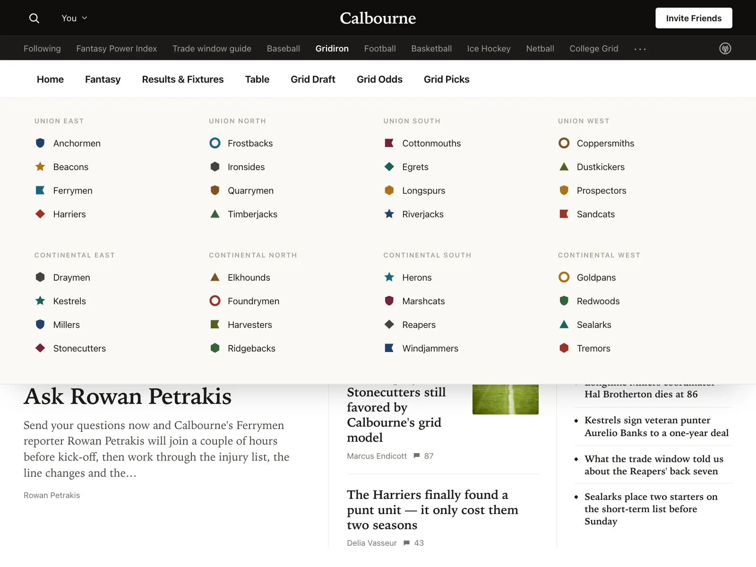Open the Marcus Endicott author name
Viewport: 756px width, 567px height.
[377, 456]
